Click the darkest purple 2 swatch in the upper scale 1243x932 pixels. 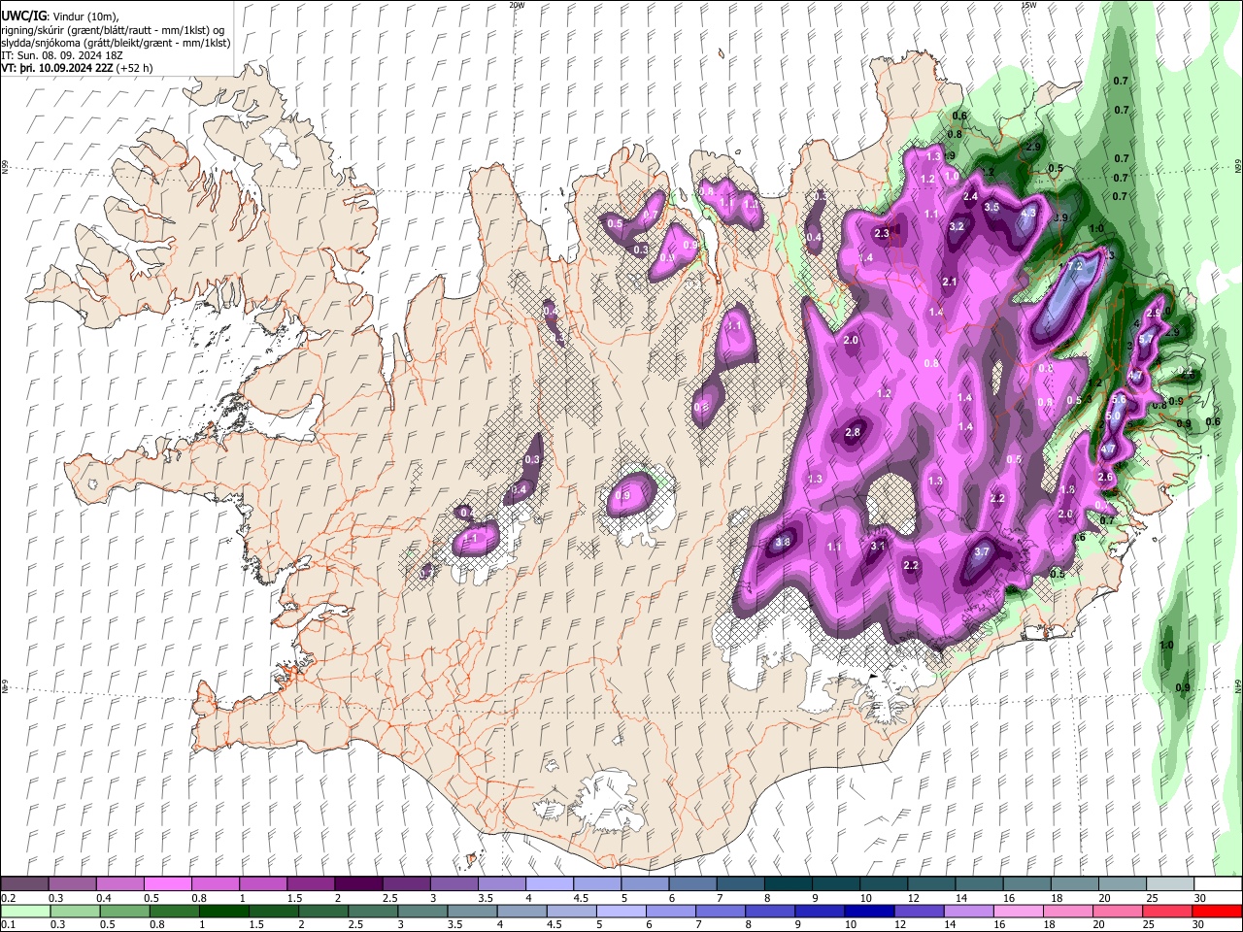click(x=358, y=884)
